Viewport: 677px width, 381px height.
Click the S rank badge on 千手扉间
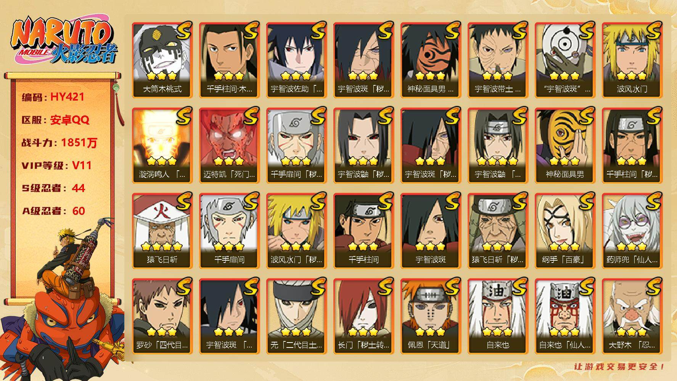tap(251, 201)
